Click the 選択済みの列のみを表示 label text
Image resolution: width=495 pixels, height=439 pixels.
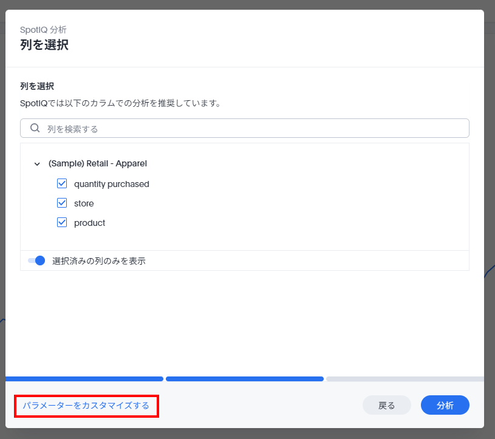[98, 261]
